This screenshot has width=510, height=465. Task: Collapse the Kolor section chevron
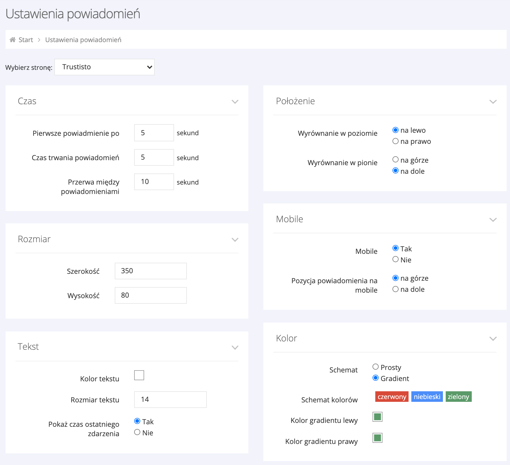click(x=493, y=339)
